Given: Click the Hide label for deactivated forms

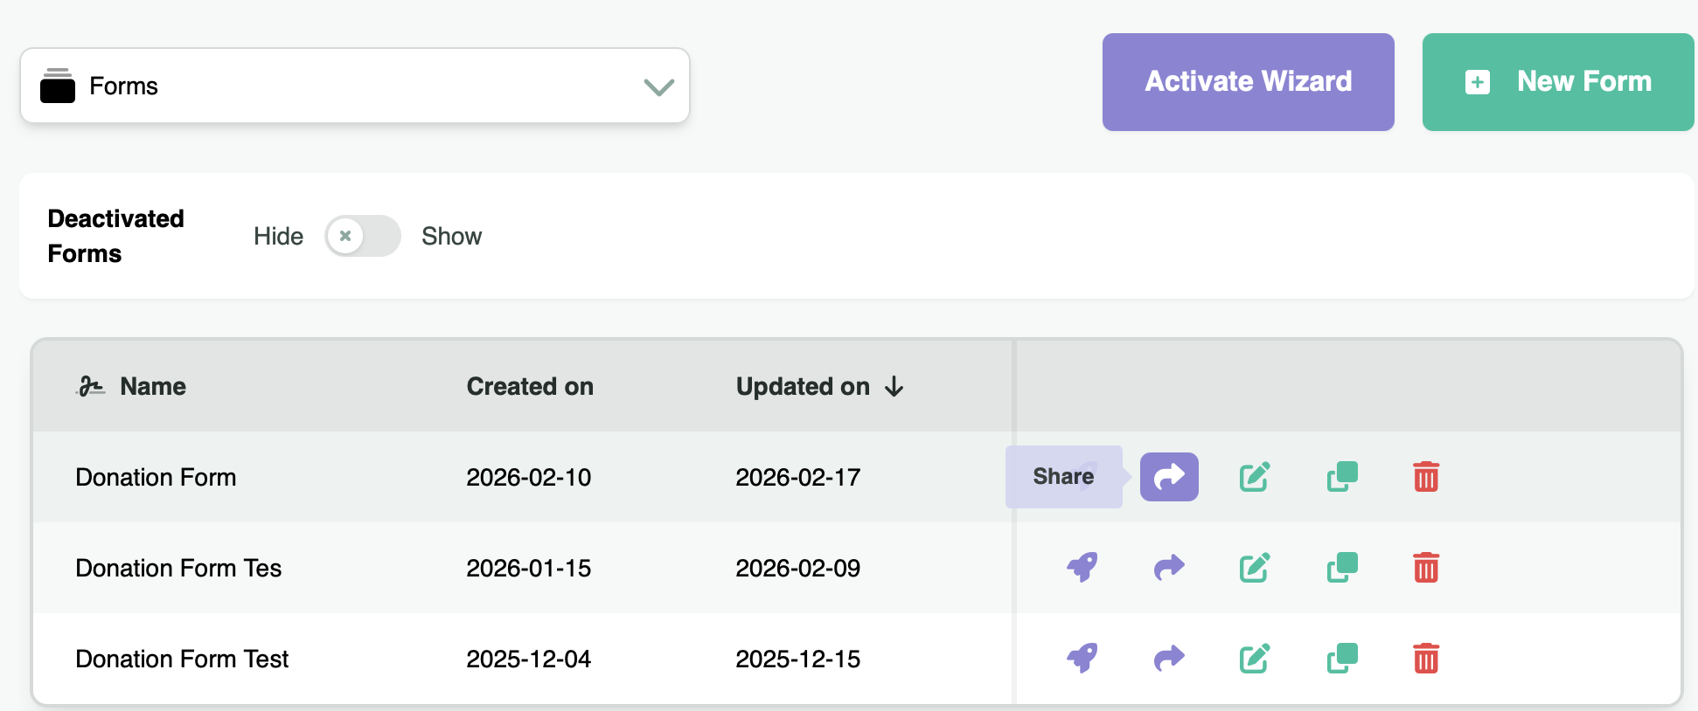Looking at the screenshot, I should [x=278, y=236].
